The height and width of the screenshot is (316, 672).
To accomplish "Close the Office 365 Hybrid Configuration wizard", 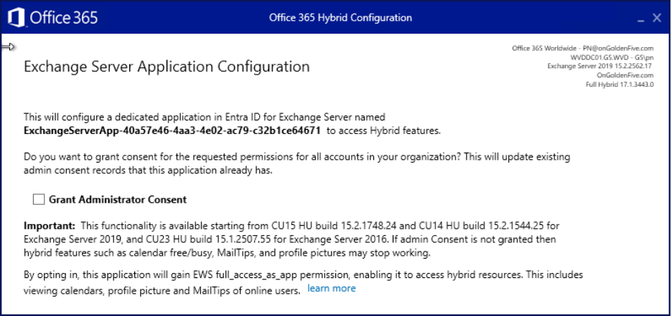I will coord(657,18).
